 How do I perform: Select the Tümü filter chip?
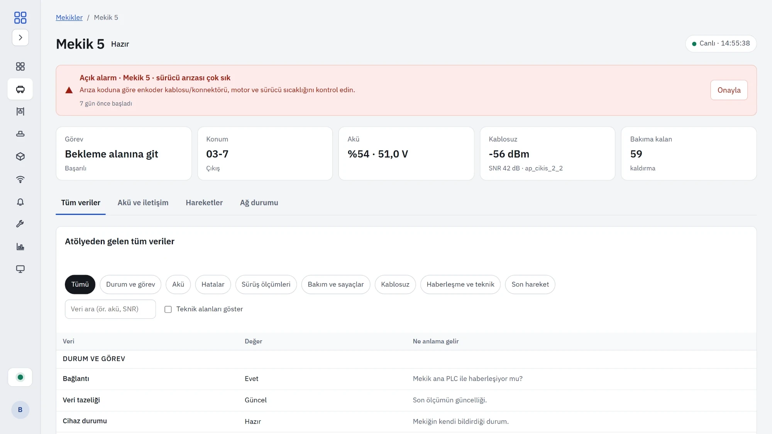pyautogui.click(x=80, y=284)
